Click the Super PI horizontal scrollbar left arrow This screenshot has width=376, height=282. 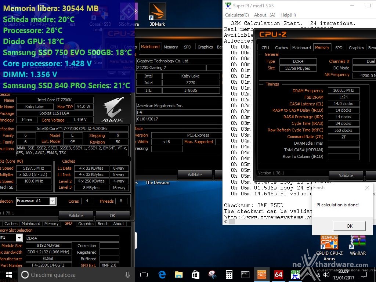pyautogui.click(x=225, y=222)
